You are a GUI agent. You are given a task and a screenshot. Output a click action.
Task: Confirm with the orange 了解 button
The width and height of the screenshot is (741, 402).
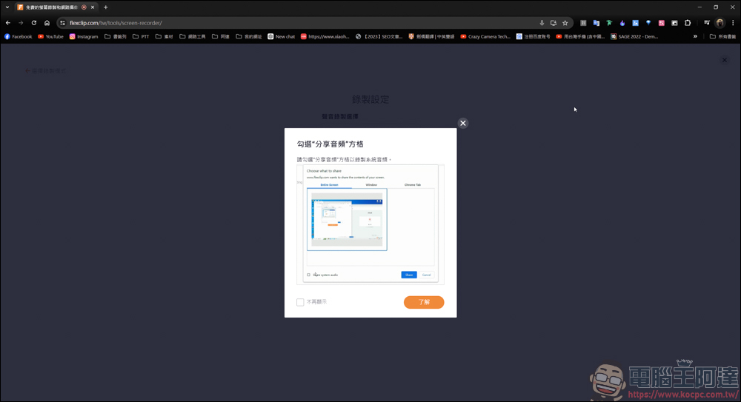click(x=424, y=302)
